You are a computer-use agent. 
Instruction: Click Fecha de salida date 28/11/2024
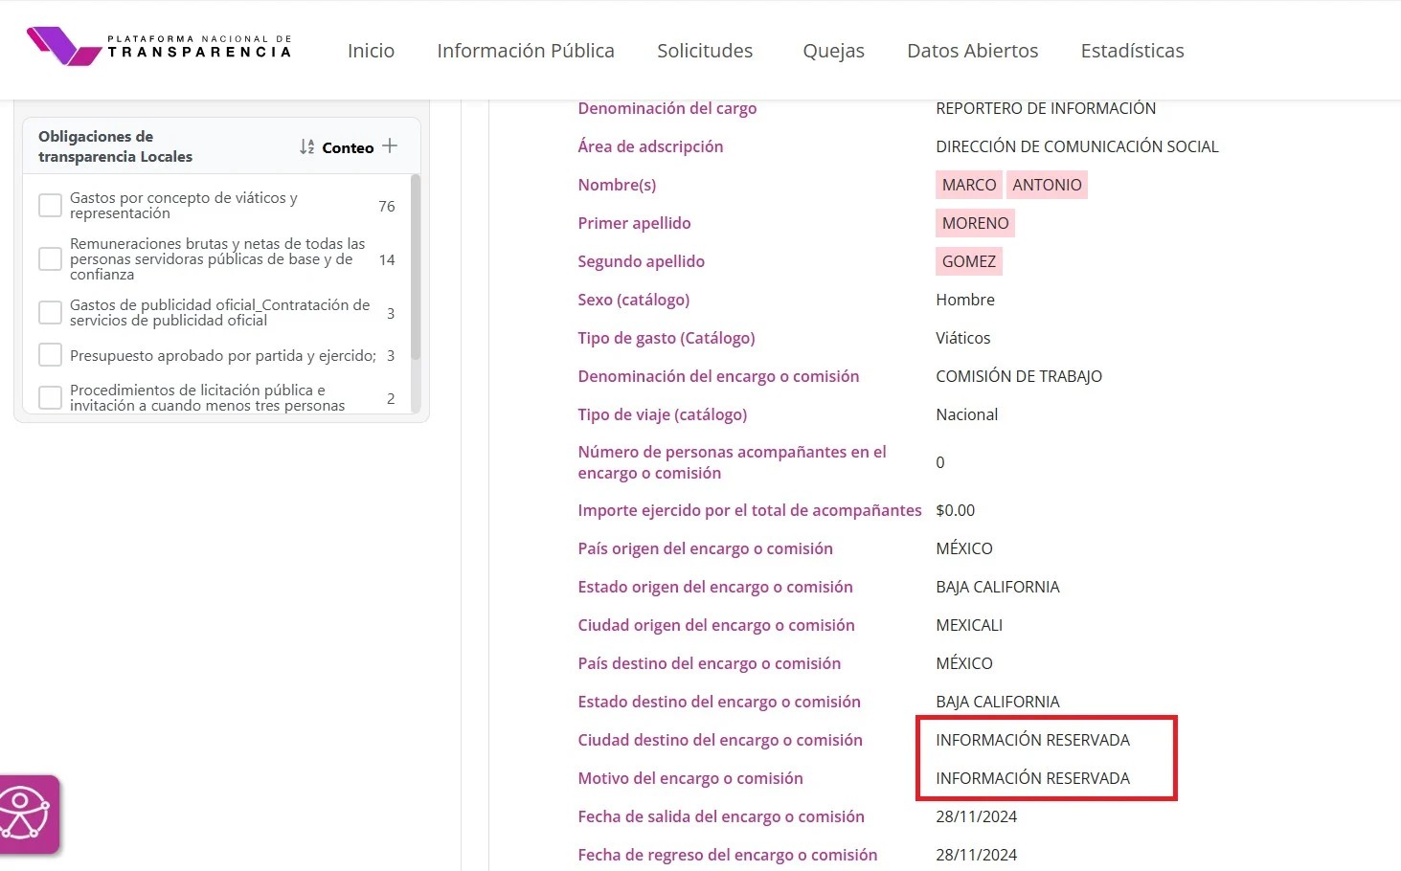pyautogui.click(x=977, y=816)
